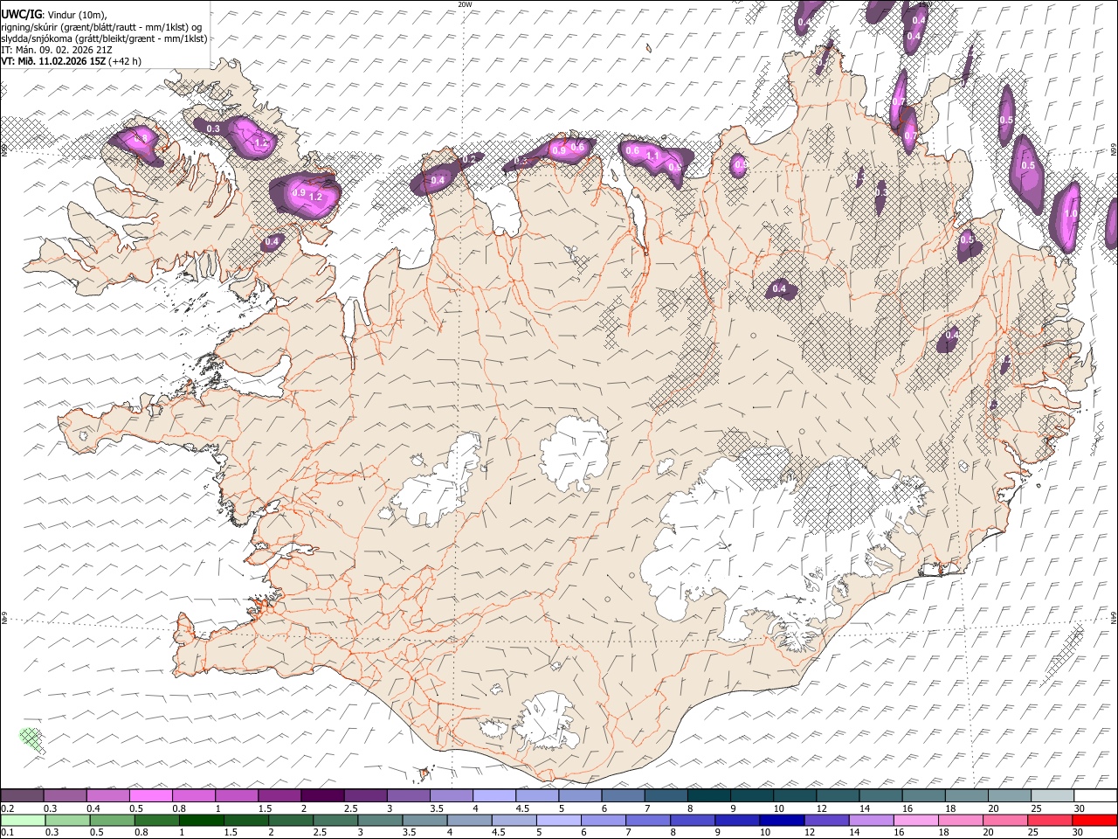
Task: Click the 0.9 value next to 0.6 on north coast
Action: tap(560, 150)
